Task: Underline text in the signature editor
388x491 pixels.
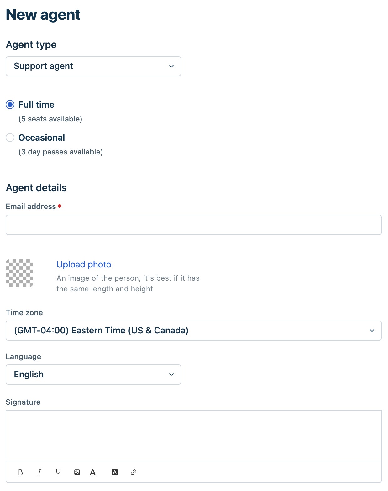Action: (58, 472)
